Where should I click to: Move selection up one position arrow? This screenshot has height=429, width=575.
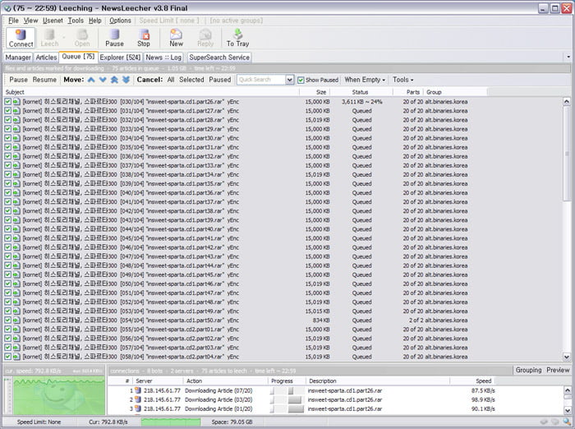click(91, 80)
